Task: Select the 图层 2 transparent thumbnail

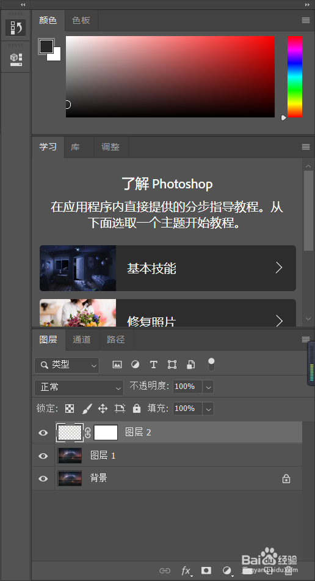Action: pyautogui.click(x=70, y=432)
